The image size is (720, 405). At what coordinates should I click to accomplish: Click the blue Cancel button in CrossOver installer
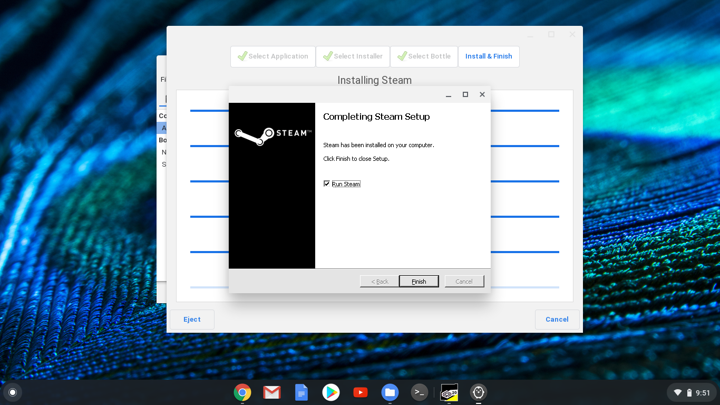point(557,320)
